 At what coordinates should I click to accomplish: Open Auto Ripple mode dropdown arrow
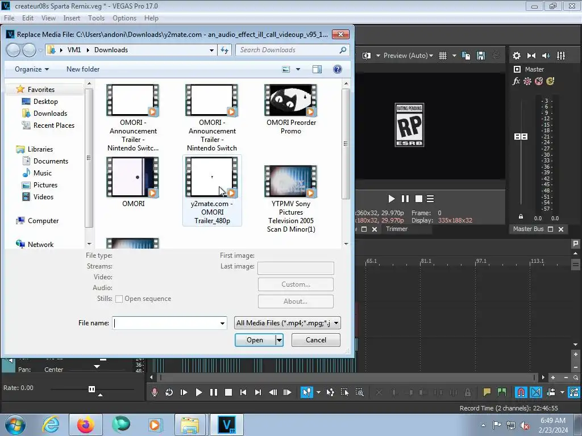[x=562, y=392]
